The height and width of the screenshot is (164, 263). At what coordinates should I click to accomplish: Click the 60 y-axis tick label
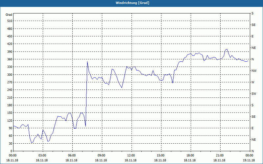11,136
